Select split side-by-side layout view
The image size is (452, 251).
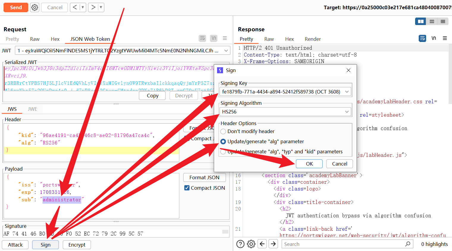point(420,21)
